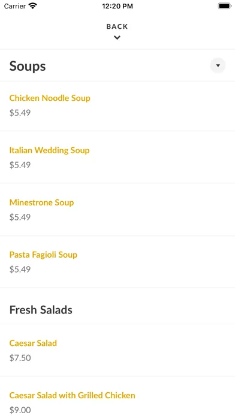Click the $9.00 price label

click(x=20, y=410)
